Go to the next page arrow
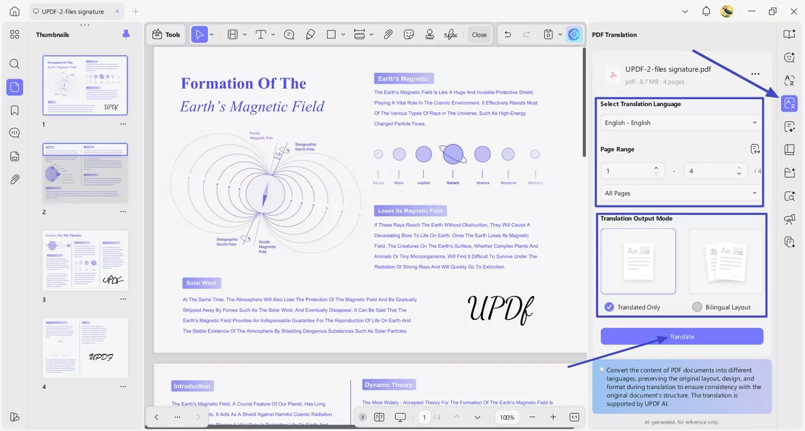The image size is (805, 431). pyautogui.click(x=477, y=417)
